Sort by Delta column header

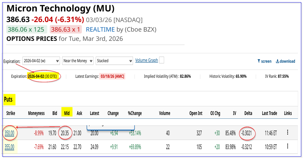pos(248,113)
